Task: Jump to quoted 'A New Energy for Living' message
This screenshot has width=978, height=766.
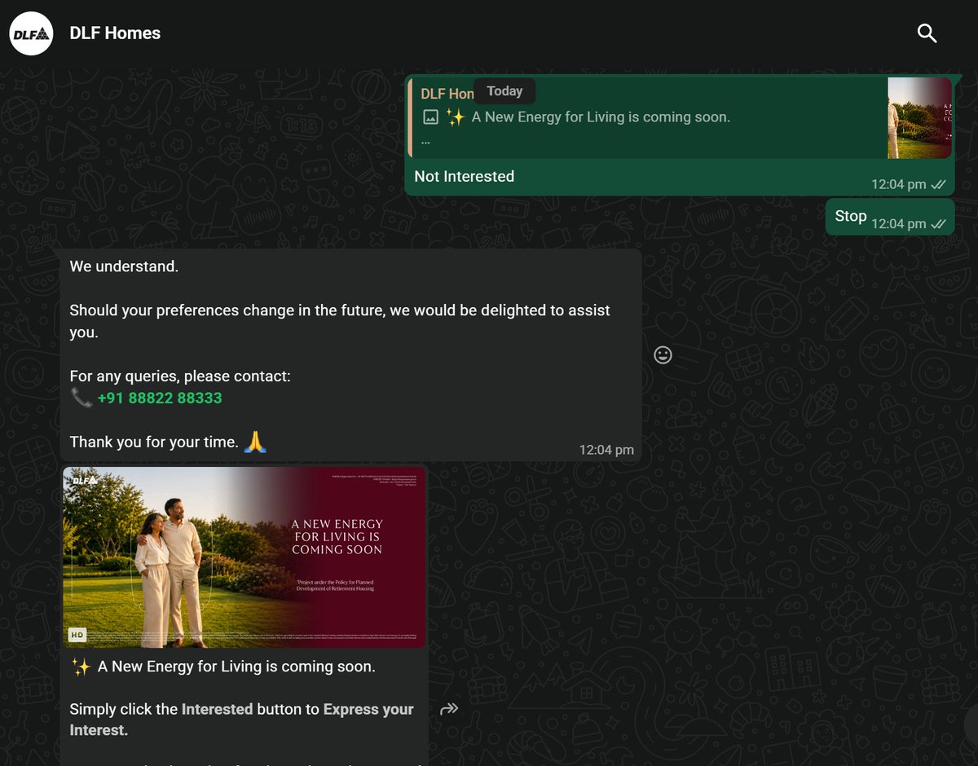Action: point(680,118)
